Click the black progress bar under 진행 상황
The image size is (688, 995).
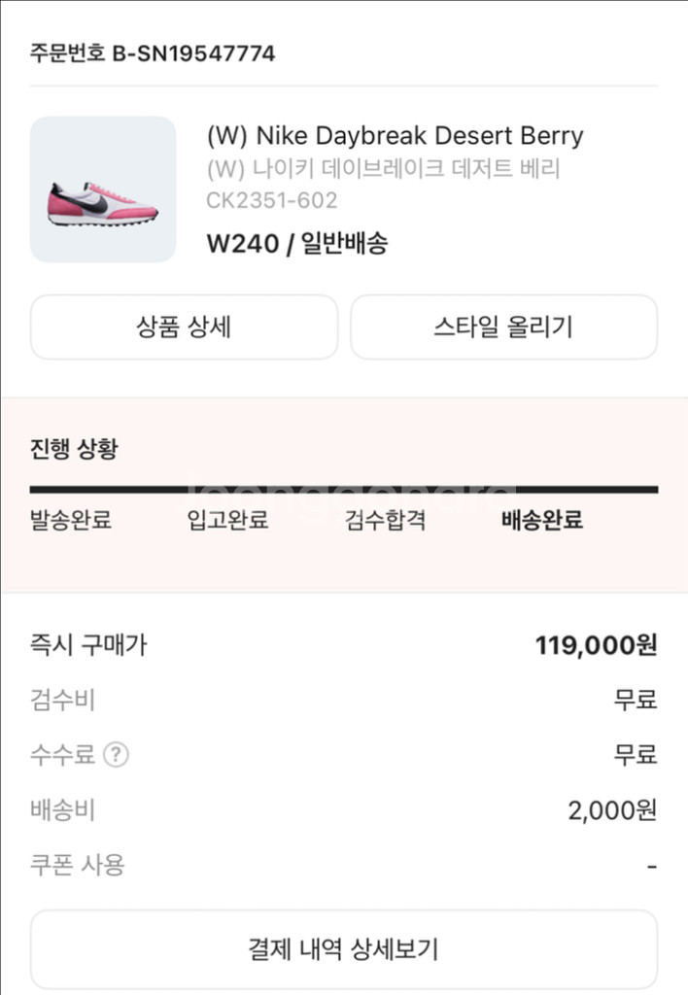tap(343, 490)
